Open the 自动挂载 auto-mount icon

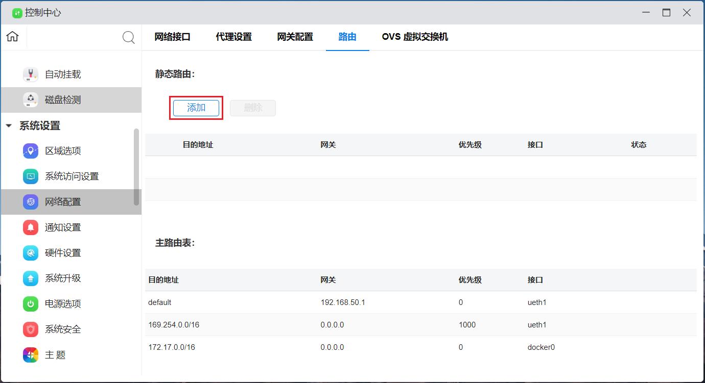pyautogui.click(x=31, y=74)
